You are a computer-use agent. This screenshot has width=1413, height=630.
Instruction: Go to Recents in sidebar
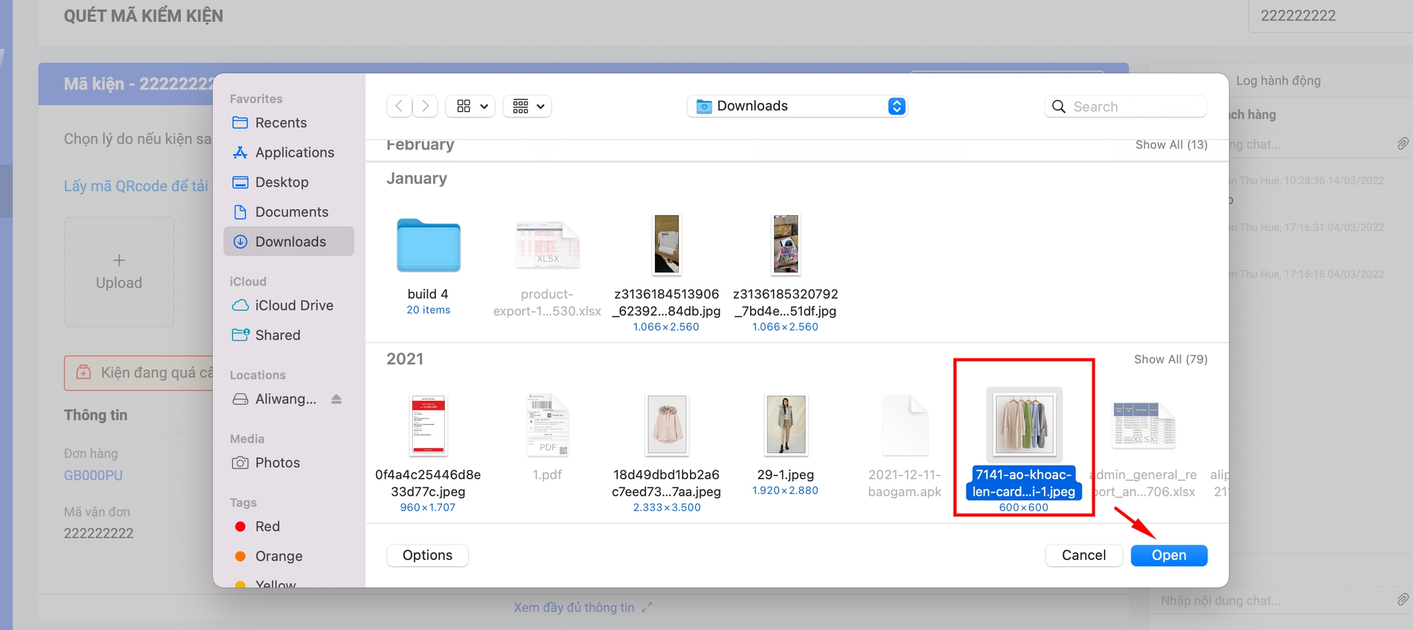click(x=280, y=123)
